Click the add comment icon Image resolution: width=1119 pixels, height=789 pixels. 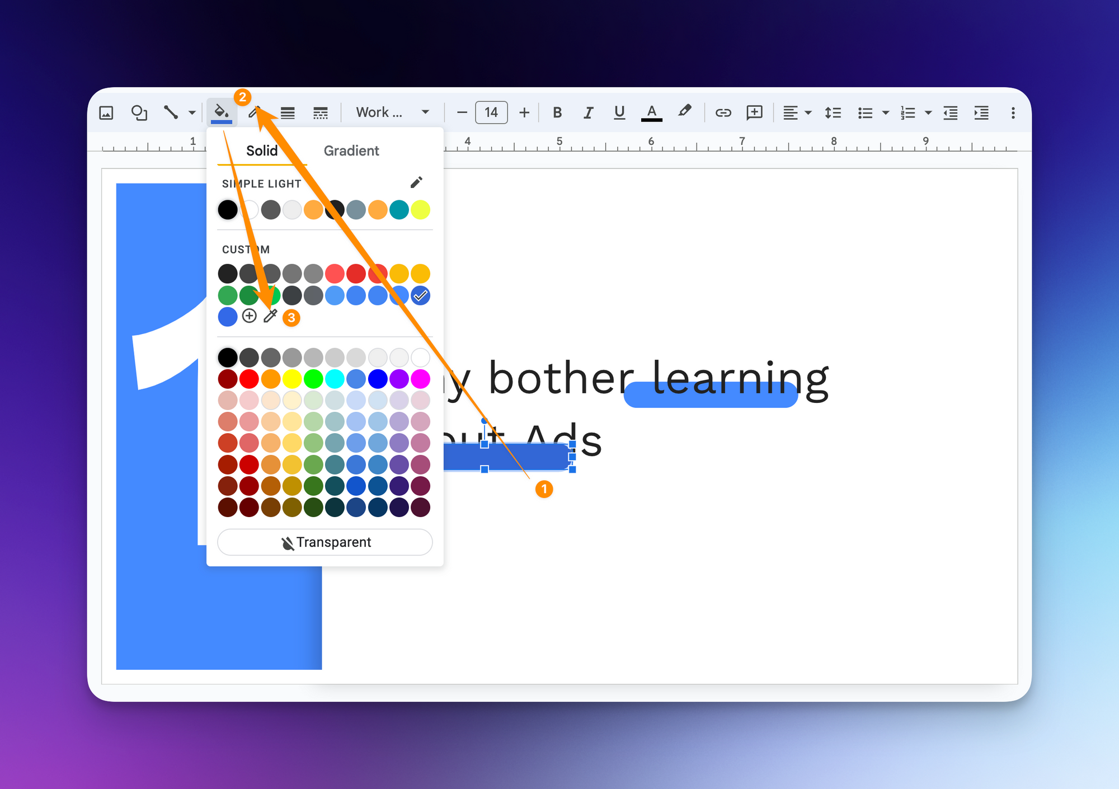[754, 112]
